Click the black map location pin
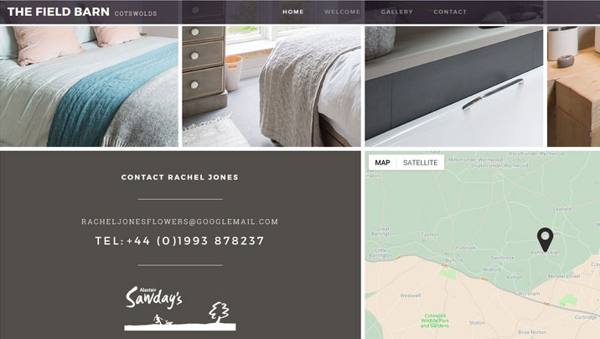The width and height of the screenshot is (600, 339). click(545, 240)
